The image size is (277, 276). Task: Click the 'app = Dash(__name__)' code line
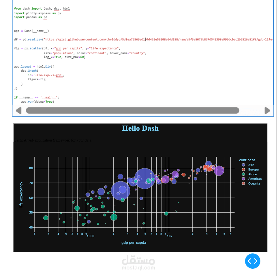(32, 31)
